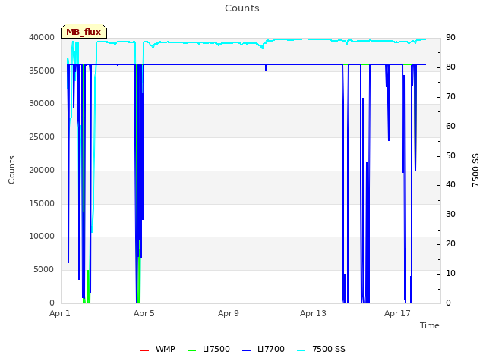Screen dimensions: 486x364
Task: Click the 70 right axis tick label
Action: coord(450,96)
